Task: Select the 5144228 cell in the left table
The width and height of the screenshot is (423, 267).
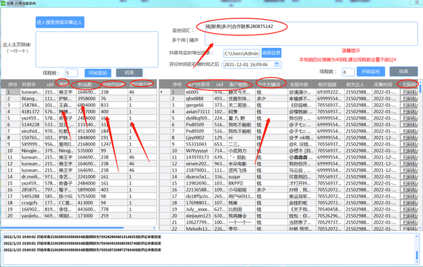Action: coord(32,124)
